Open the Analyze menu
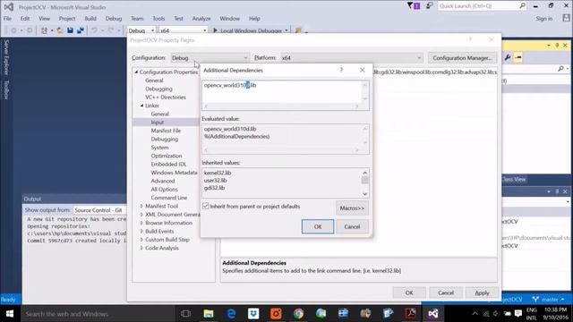Viewport: 573px width, 322px height. pyautogui.click(x=201, y=18)
